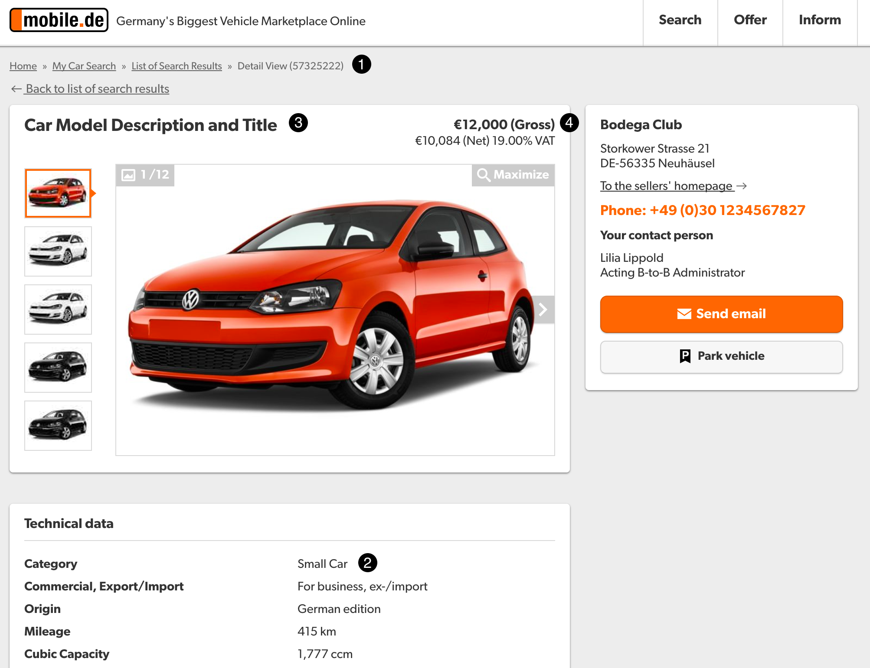The image size is (870, 668).
Task: Open the Offer menu
Action: 750,20
